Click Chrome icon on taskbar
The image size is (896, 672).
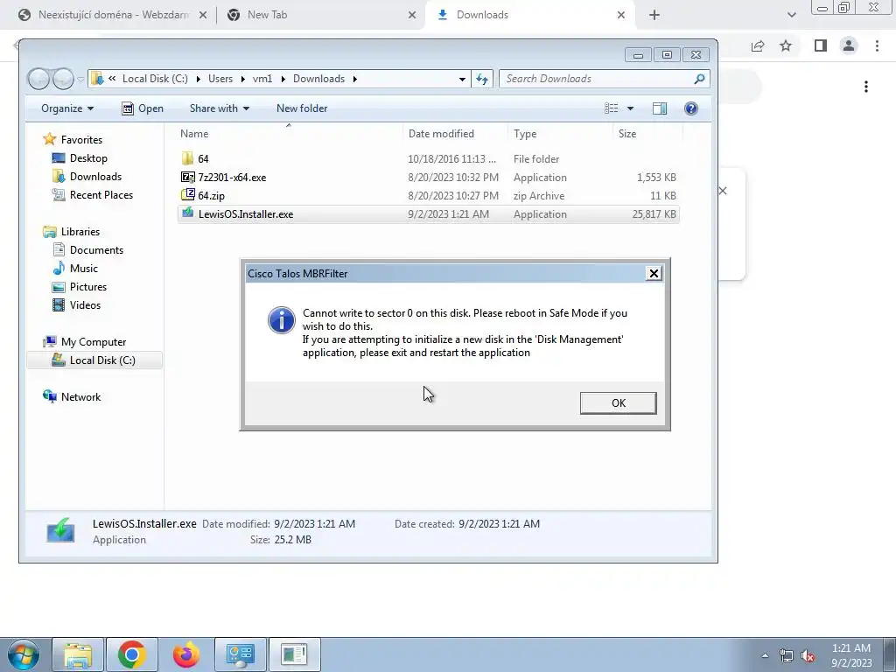click(x=132, y=654)
